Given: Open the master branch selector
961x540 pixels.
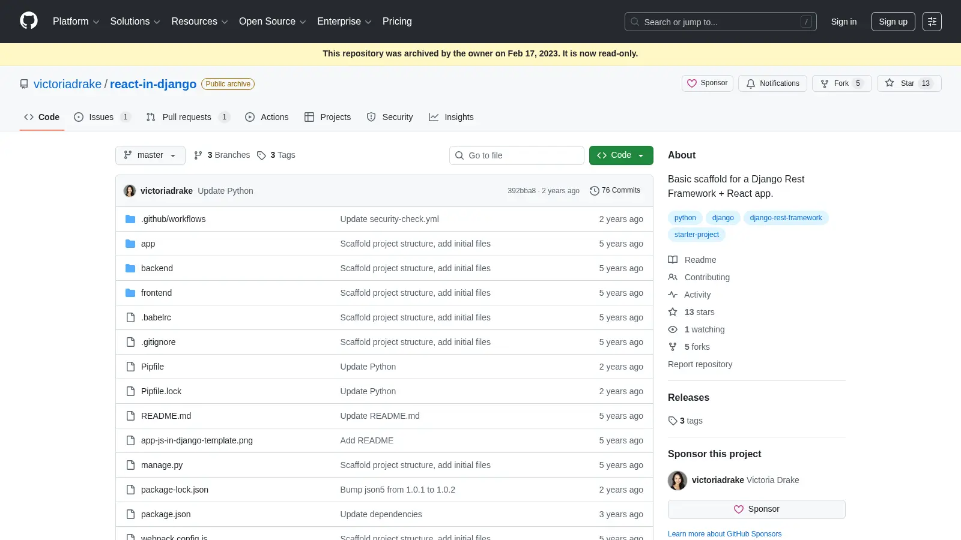Looking at the screenshot, I should click(x=150, y=155).
